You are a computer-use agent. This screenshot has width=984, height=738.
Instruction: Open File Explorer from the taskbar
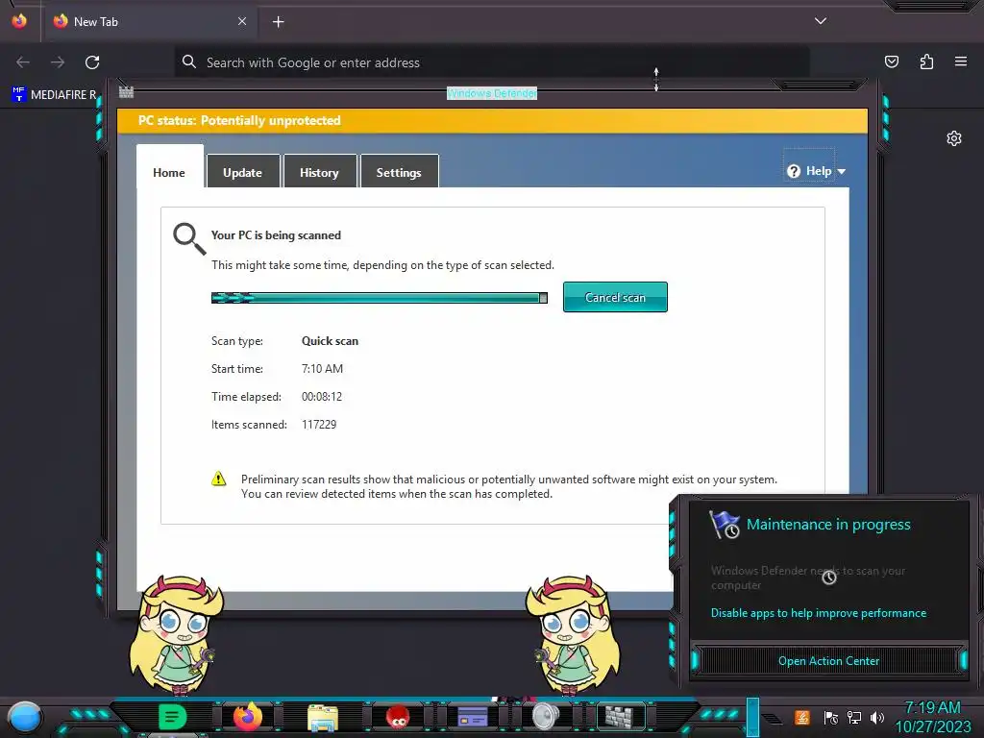click(323, 717)
